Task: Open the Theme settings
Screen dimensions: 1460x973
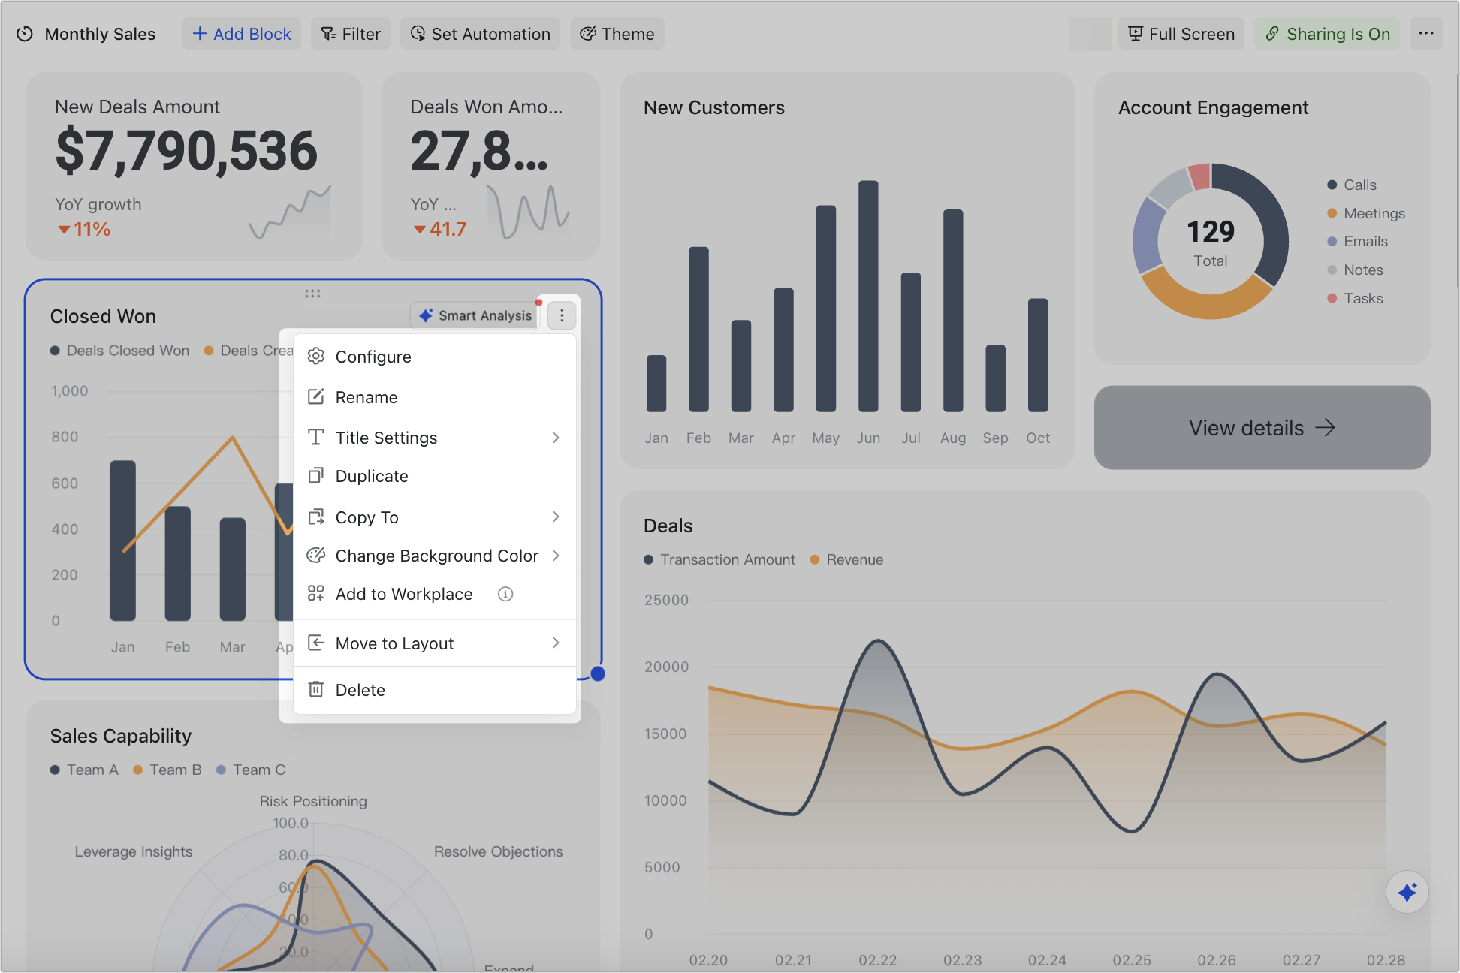Action: [x=617, y=34]
